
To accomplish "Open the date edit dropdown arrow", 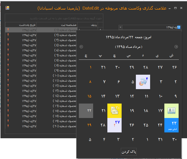I will [121, 27].
